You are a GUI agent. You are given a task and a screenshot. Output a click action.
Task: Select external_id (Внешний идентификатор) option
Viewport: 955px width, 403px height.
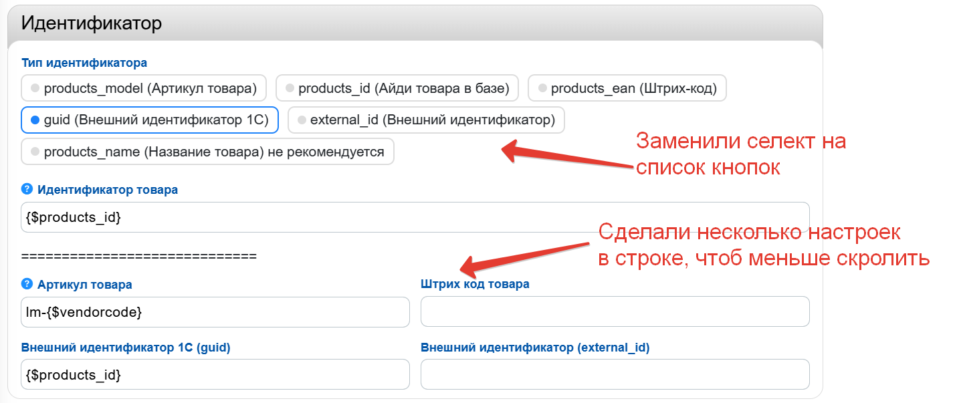pos(426,120)
